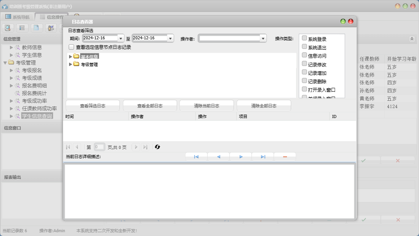Click the upper red cross button in main window
Viewport: 419px width, 236px height.
[x=398, y=161]
